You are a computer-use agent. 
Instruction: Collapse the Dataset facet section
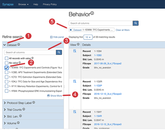click(5, 45)
